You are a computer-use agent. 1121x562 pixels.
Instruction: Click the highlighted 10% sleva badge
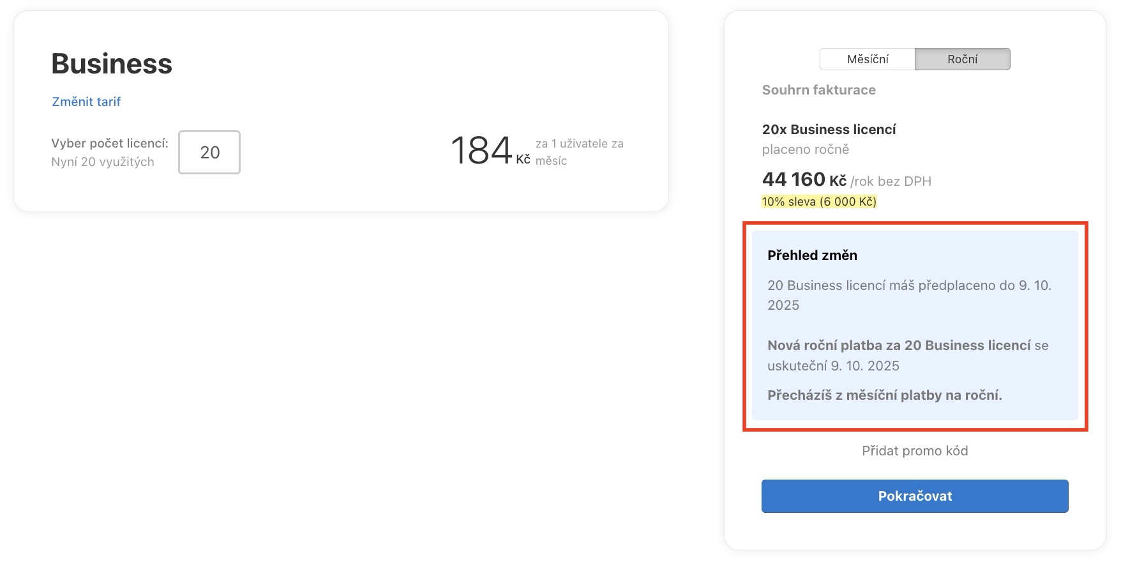(x=819, y=202)
